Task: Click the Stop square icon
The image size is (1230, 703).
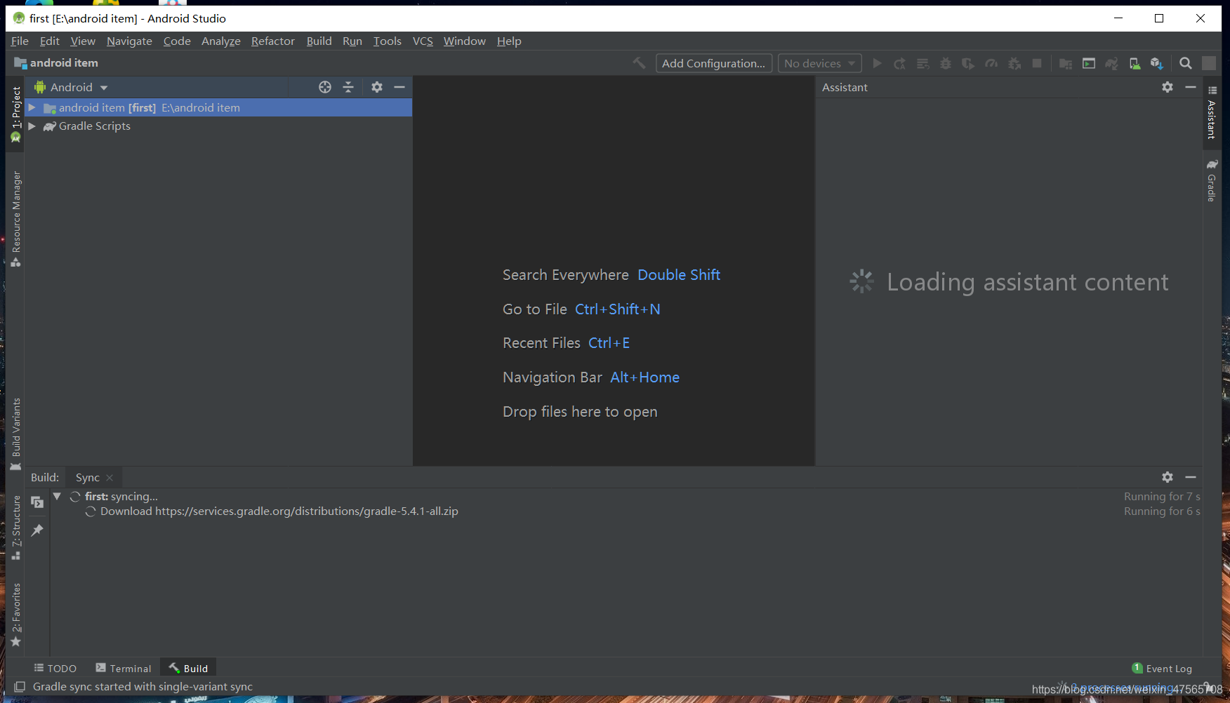Action: click(x=1037, y=63)
